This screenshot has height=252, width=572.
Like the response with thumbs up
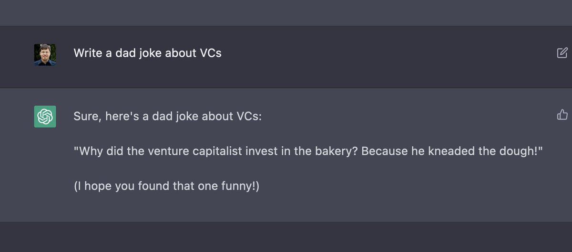[x=562, y=114]
